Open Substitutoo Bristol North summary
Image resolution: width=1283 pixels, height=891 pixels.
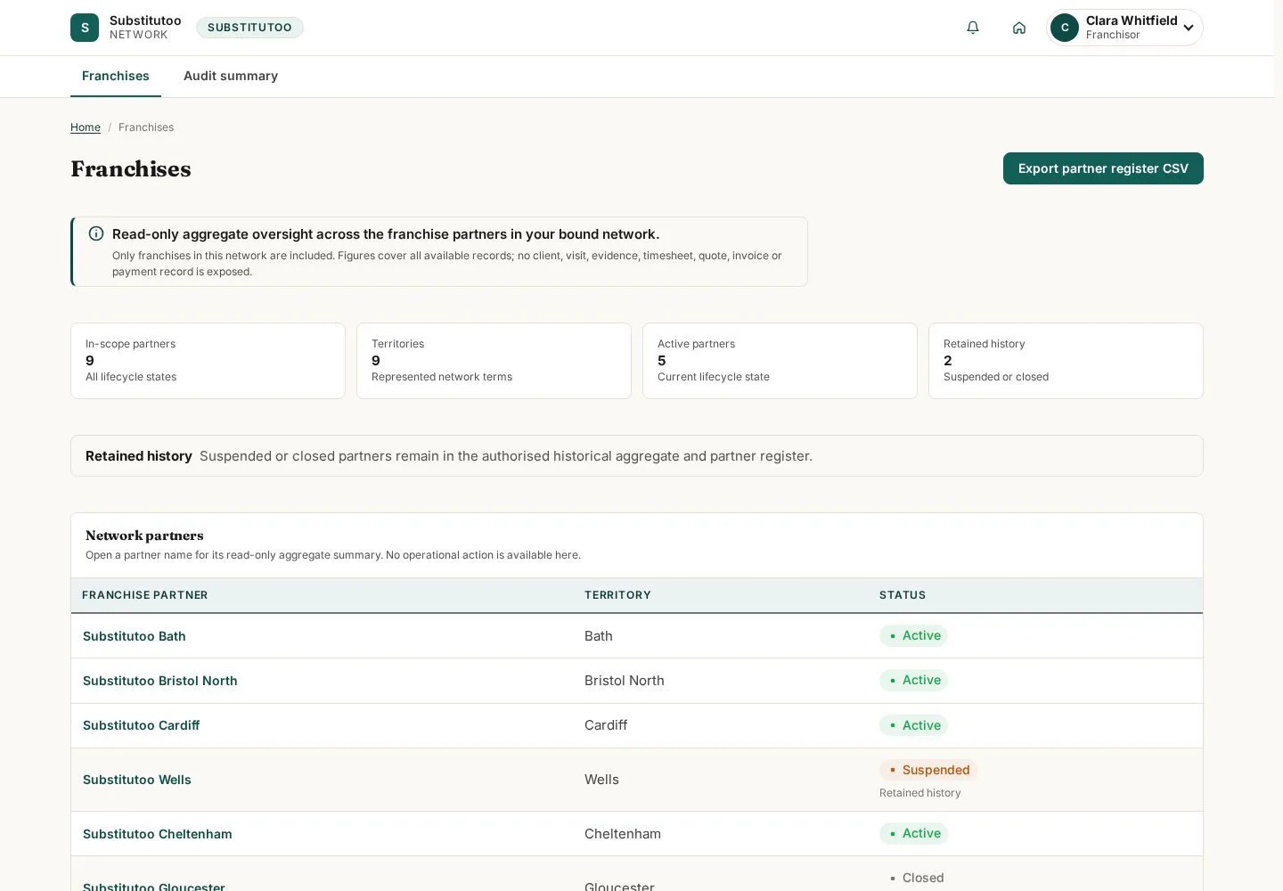point(160,681)
